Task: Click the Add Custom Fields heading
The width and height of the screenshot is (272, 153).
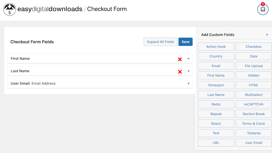Action: 218,35
